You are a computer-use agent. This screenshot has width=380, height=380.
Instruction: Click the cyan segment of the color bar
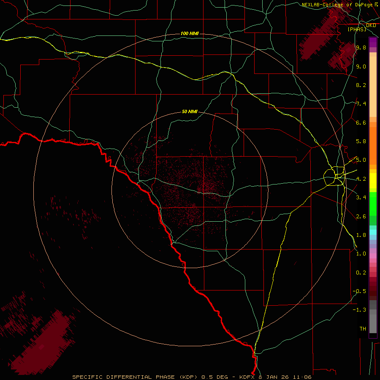click(373, 232)
